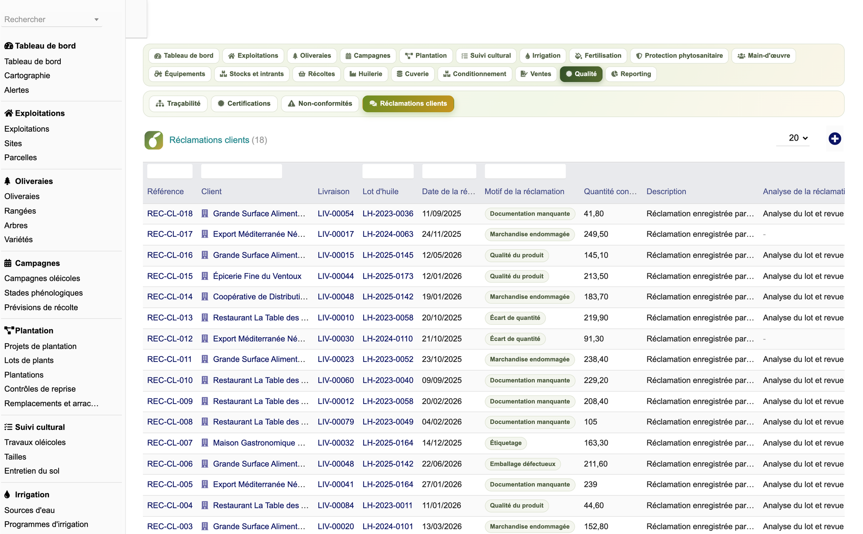Click building icon beside Épicerie Fine du Ventoux
The image size is (863, 534).
205,276
